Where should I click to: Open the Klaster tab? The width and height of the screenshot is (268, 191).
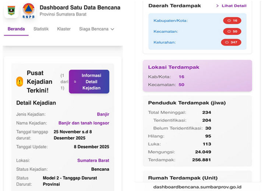(64, 29)
